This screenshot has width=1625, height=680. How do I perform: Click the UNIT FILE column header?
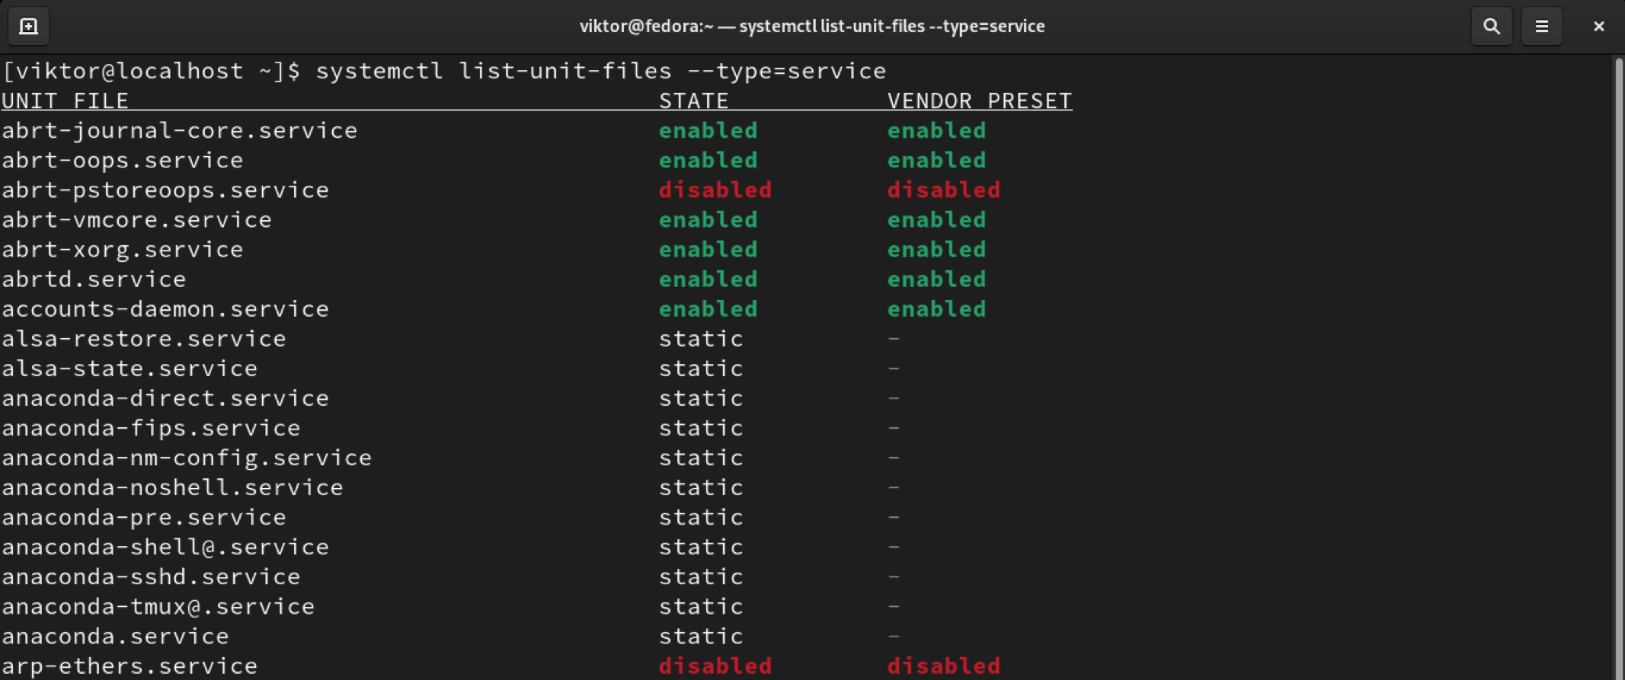[66, 101]
